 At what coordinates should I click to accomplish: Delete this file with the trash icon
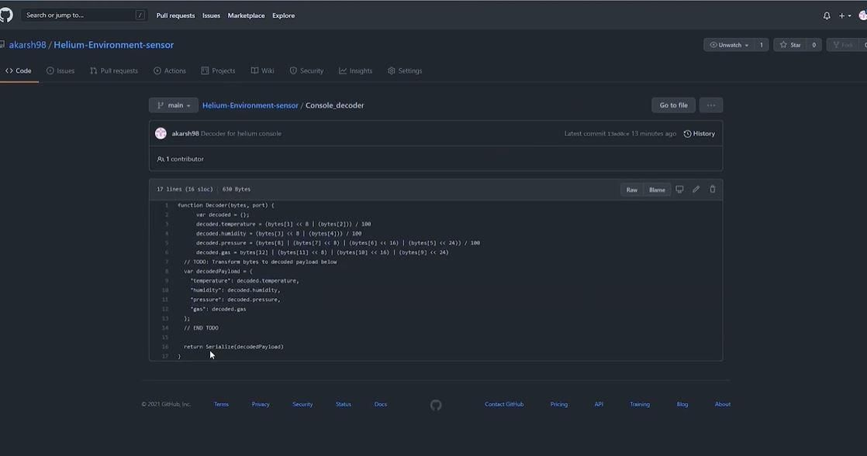(x=713, y=190)
